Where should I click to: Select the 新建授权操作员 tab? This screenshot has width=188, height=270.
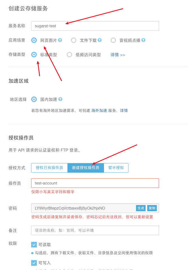tap(86, 168)
